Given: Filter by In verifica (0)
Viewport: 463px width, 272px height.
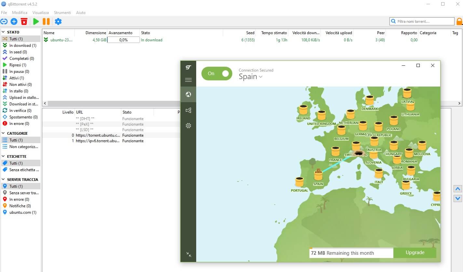Looking at the screenshot, I should [20, 111].
